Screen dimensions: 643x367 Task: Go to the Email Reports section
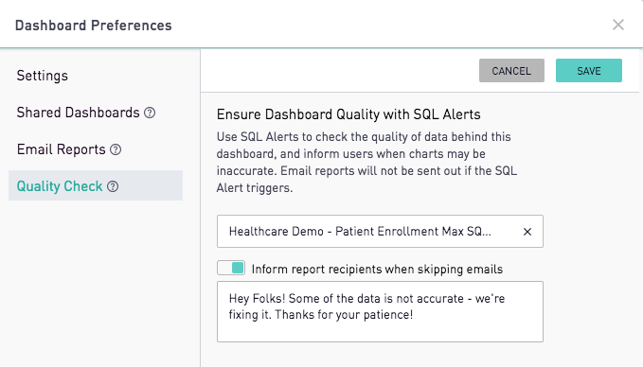click(62, 149)
